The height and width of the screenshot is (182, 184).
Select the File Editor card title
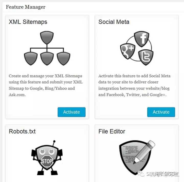(x=112, y=131)
